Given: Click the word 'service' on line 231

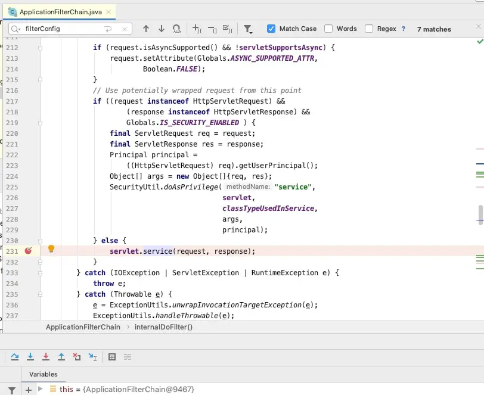Looking at the screenshot, I should (x=157, y=251).
